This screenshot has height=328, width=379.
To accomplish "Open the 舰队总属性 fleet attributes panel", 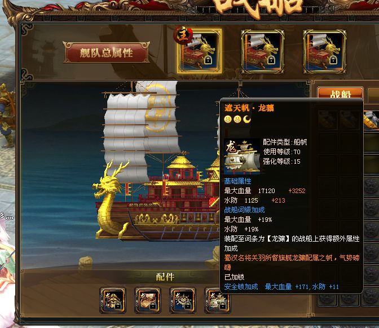I will [x=107, y=53].
